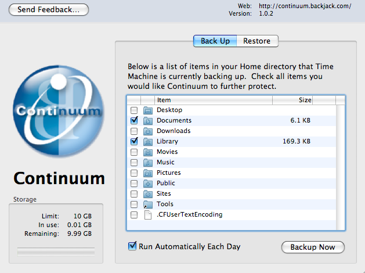Screen dimensions: 365x273
Task: Check the Desktop checkbox
Action: point(134,110)
